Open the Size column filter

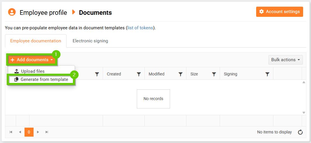click(214, 74)
